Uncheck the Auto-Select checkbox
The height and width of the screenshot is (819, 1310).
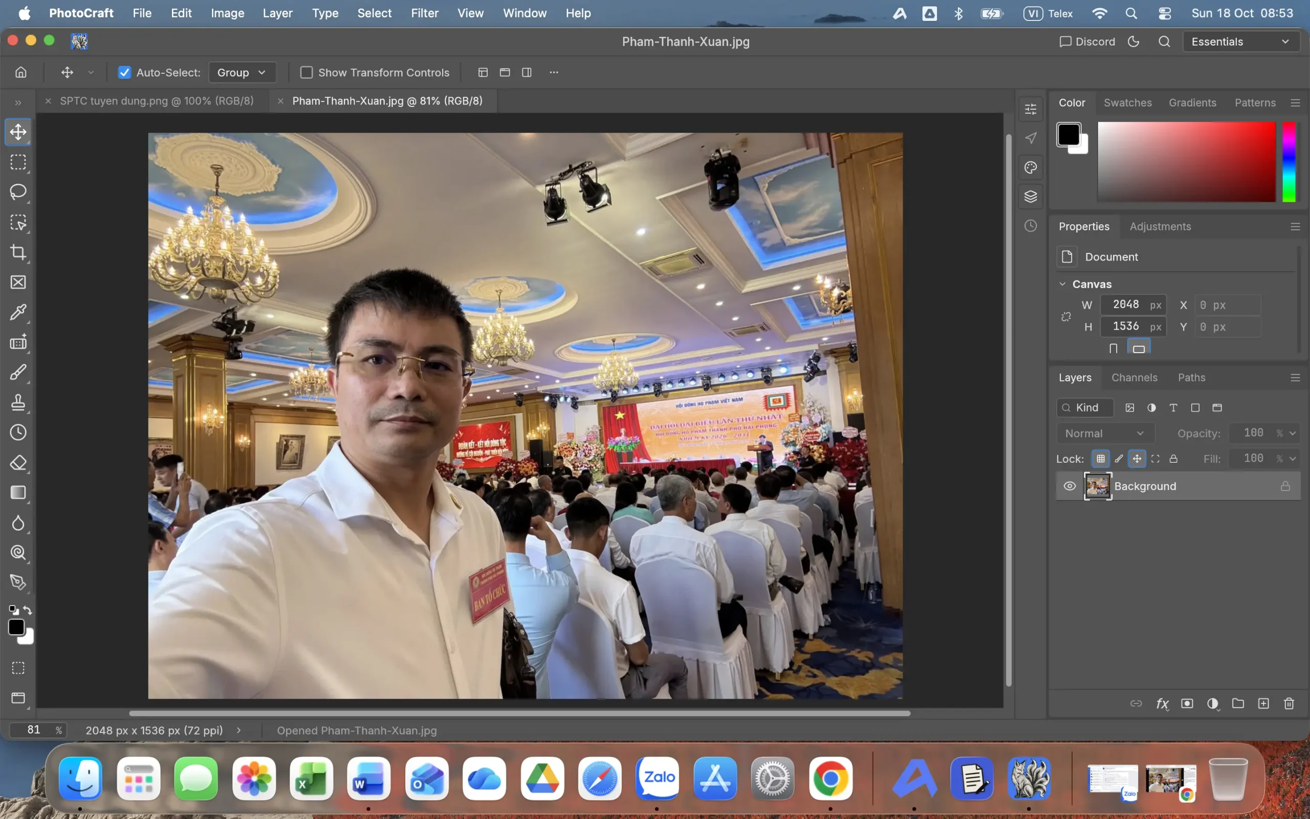(124, 72)
